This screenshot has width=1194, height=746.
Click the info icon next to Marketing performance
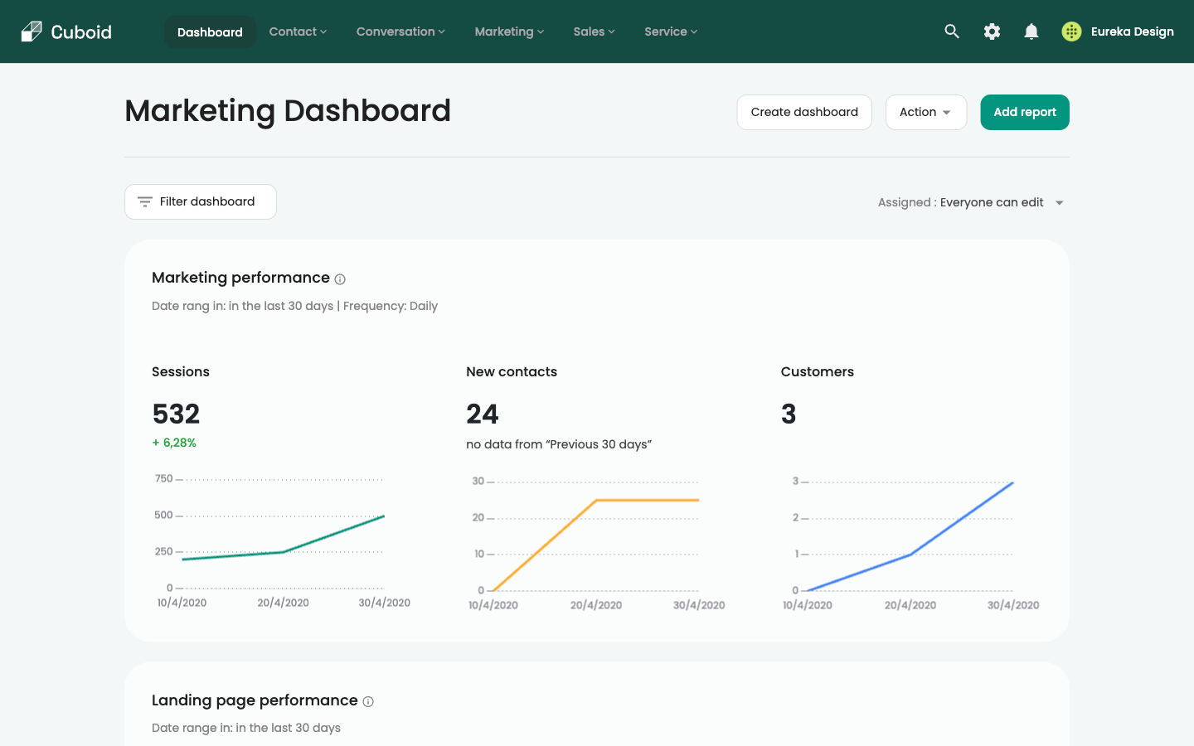(340, 279)
